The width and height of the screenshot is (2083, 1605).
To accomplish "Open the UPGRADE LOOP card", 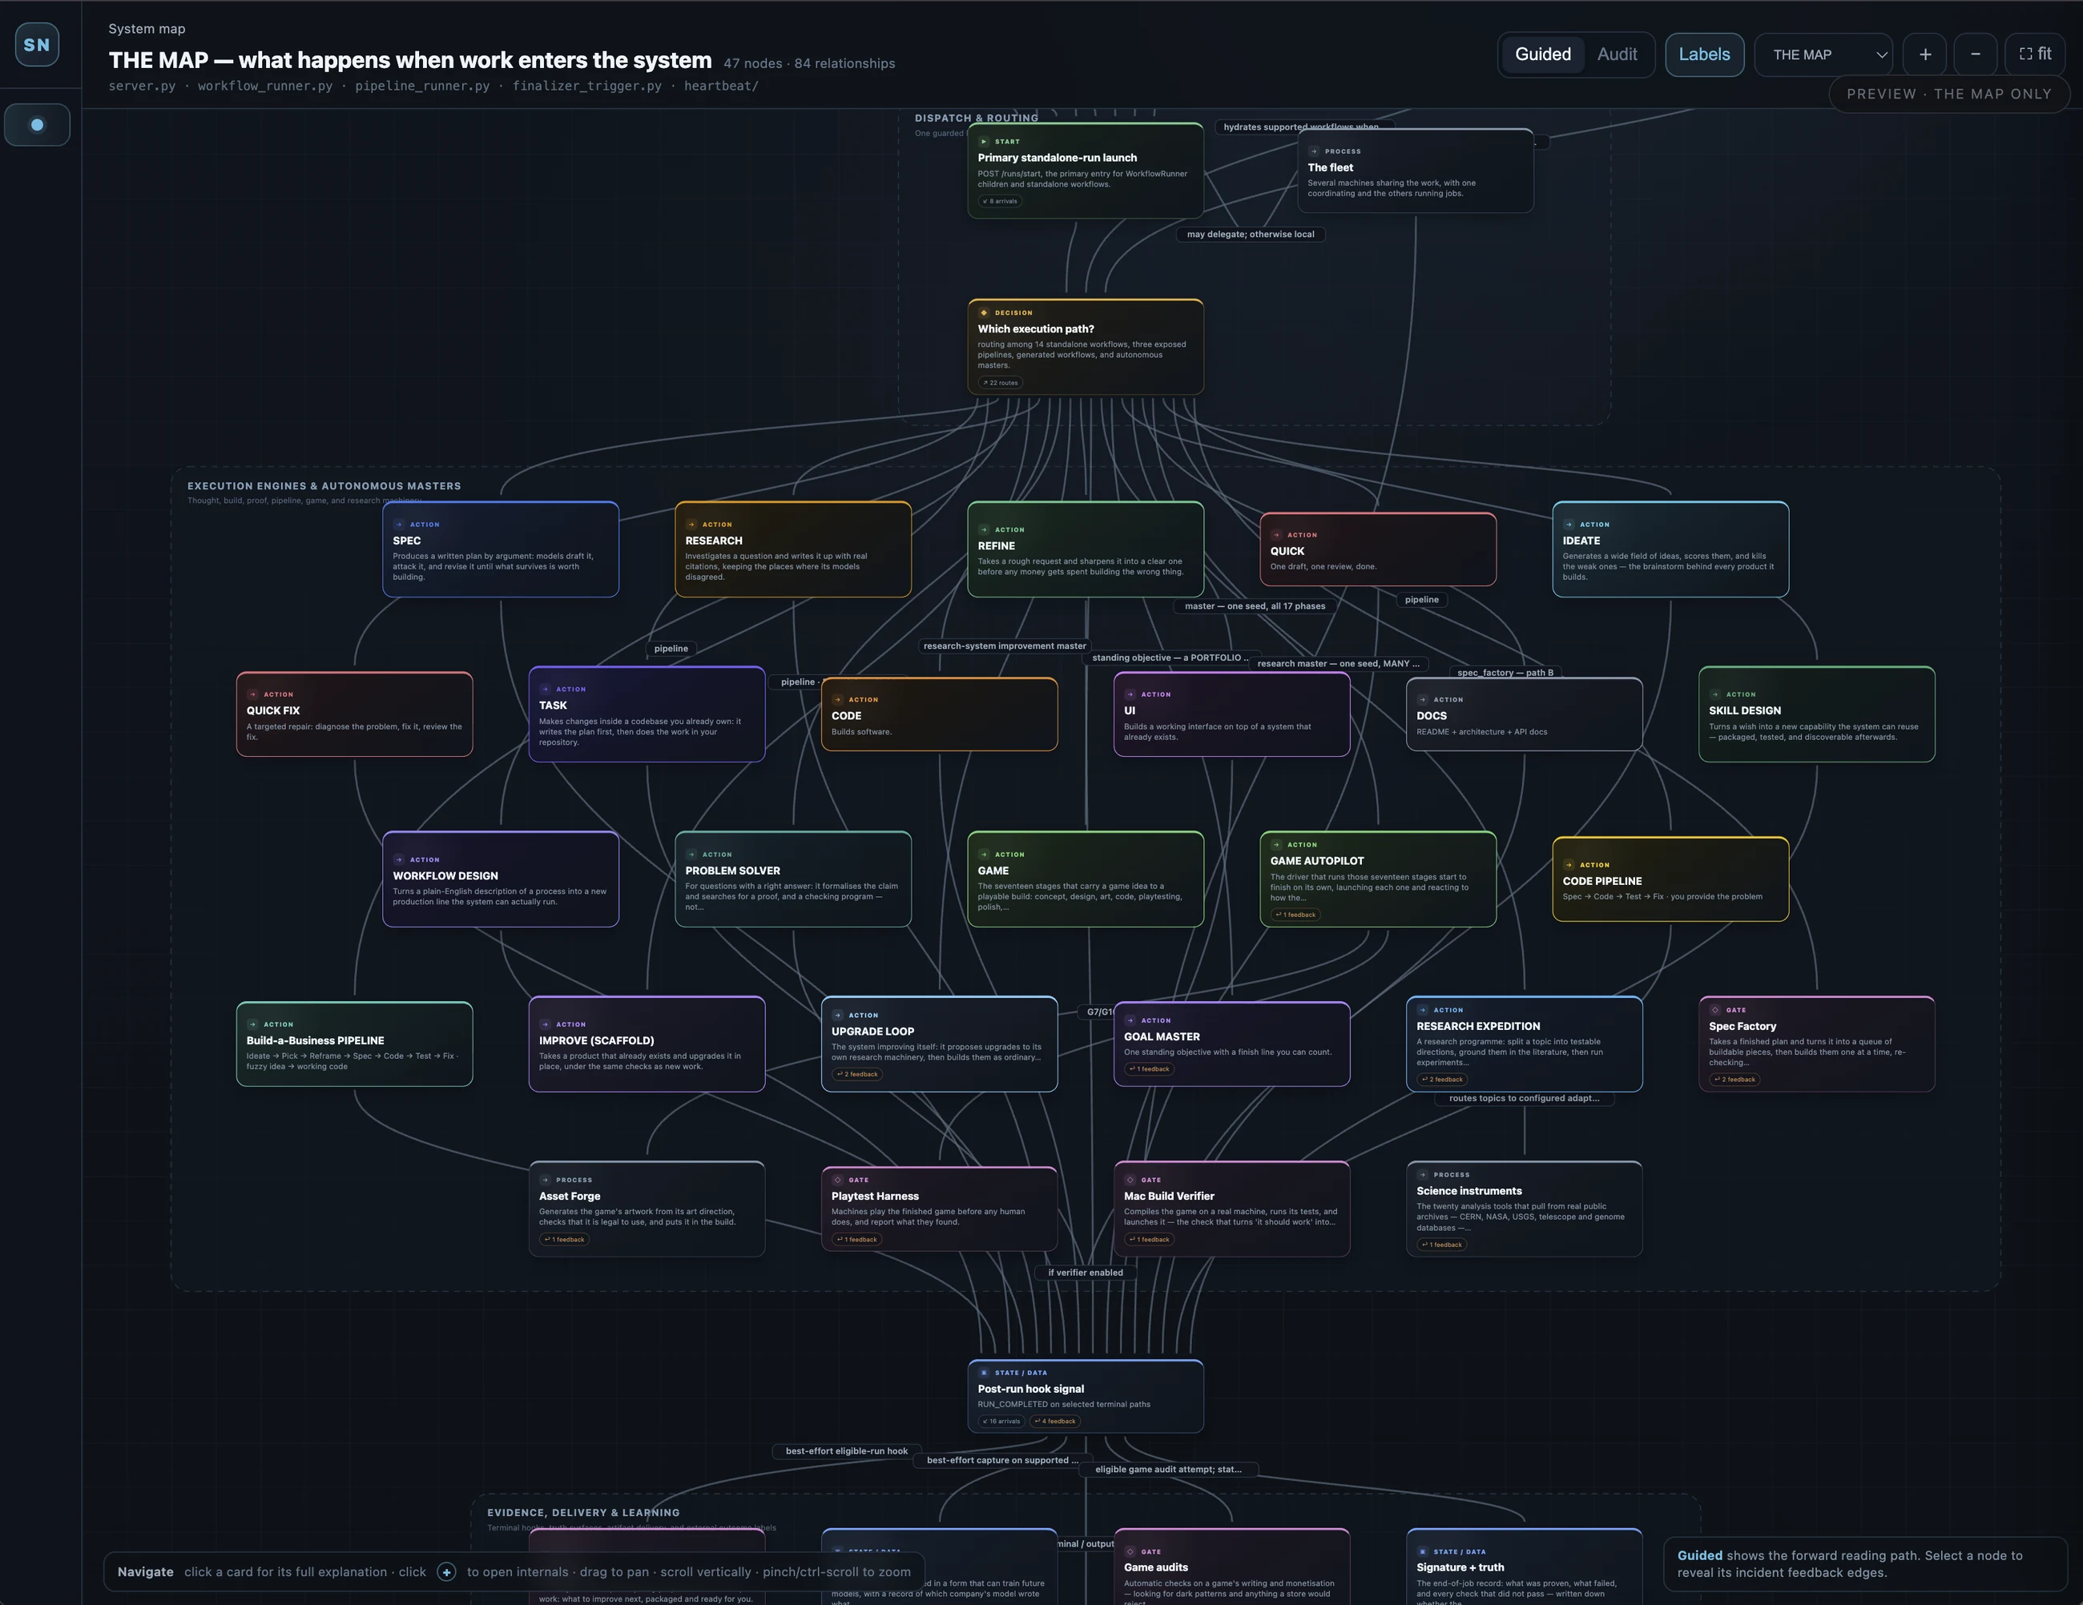I will click(940, 1044).
